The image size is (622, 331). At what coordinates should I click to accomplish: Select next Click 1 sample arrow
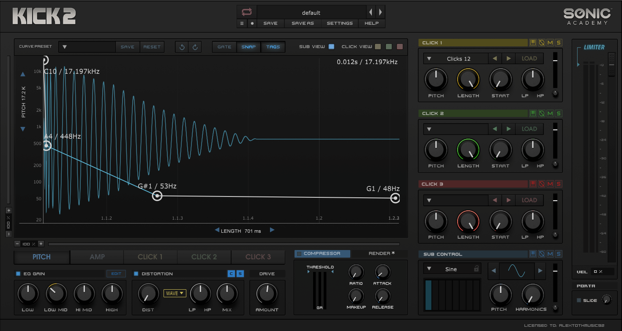pos(509,59)
